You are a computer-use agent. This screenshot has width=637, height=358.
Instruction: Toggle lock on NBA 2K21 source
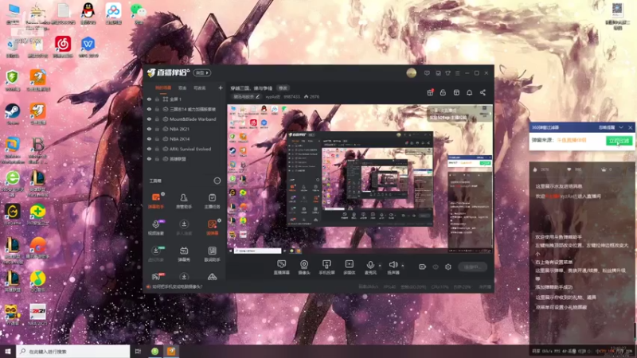click(157, 129)
